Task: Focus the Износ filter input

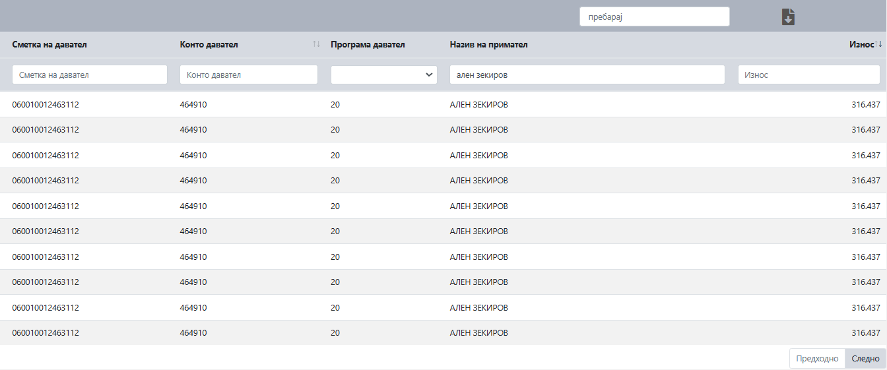Action: click(809, 75)
